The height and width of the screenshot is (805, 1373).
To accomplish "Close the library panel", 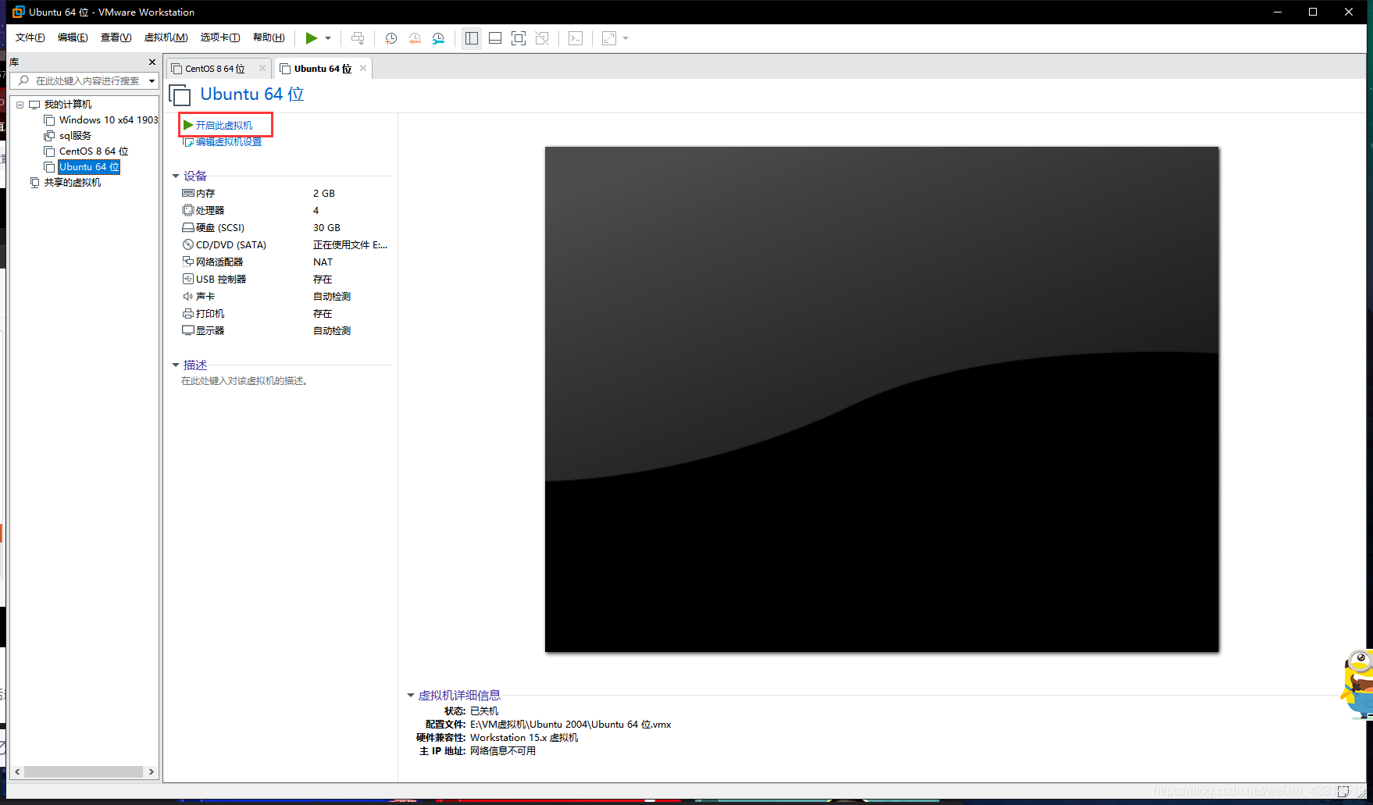I will [x=152, y=62].
